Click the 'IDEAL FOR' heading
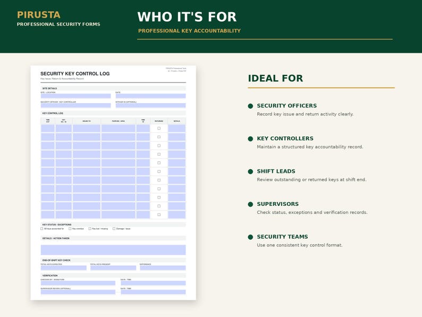Image resolution: width=422 pixels, height=317 pixels. click(275, 78)
